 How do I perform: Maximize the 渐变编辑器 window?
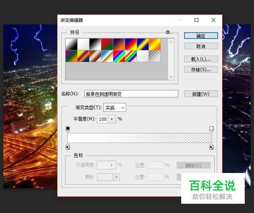pyautogui.click(x=196, y=20)
